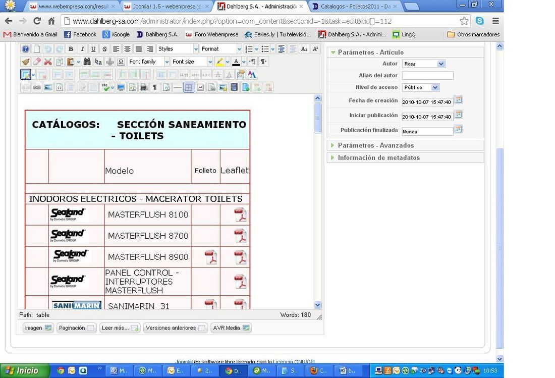Open the Facebook bookmark
This screenshot has height=378, width=555.
[80, 34]
